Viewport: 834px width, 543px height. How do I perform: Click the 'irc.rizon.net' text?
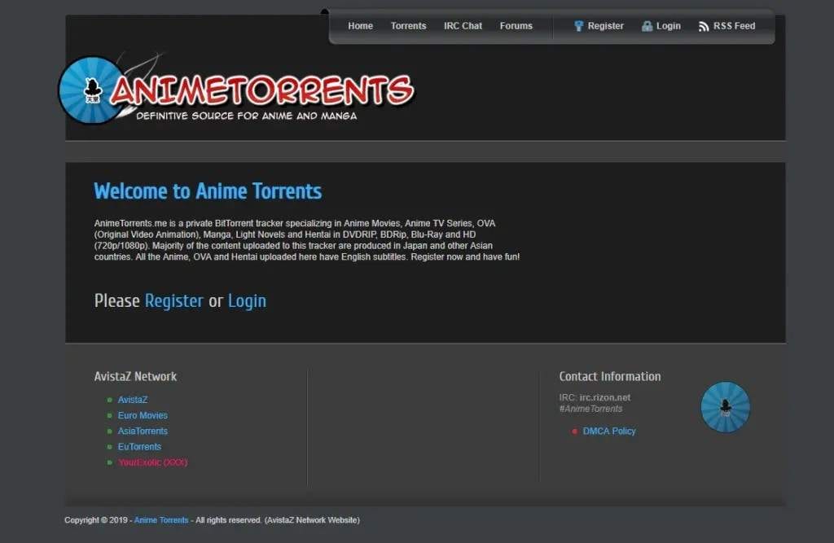pyautogui.click(x=605, y=397)
